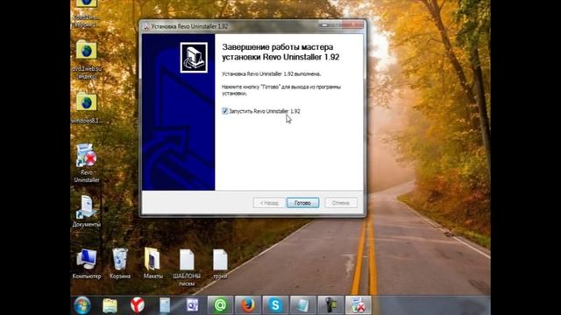The image size is (561, 315).
Task: Click the setup window title bar icon
Action: point(146,26)
